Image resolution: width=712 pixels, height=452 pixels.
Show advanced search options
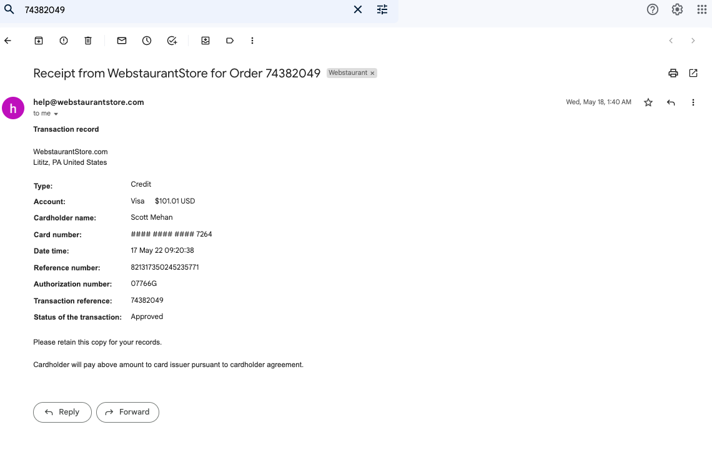click(382, 9)
